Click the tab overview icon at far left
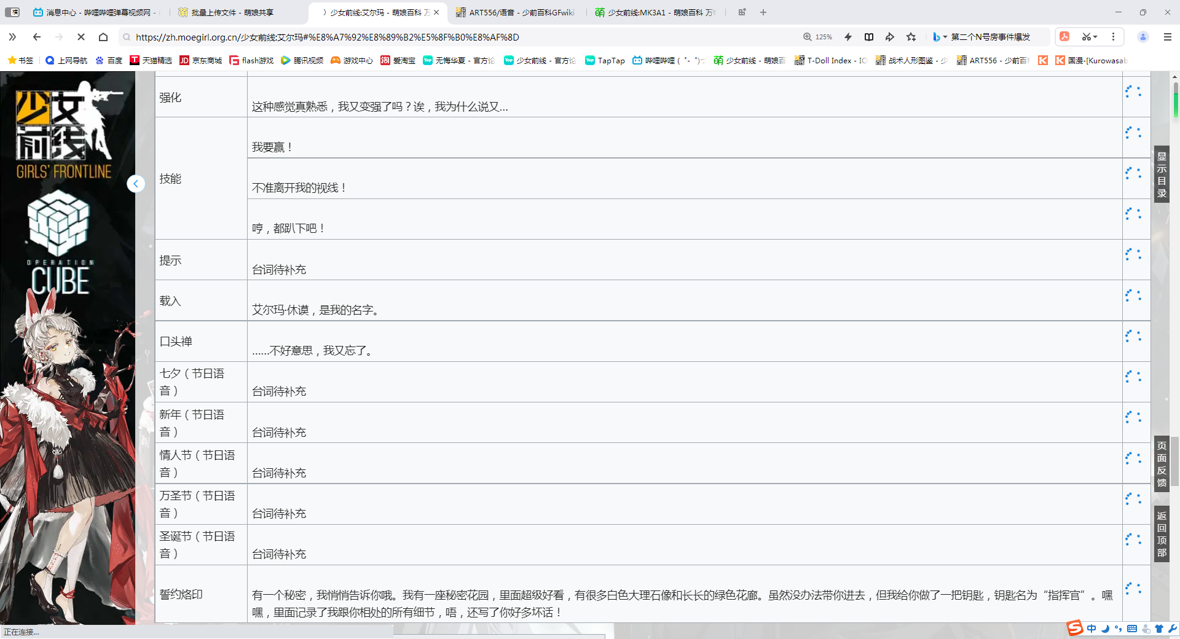The image size is (1180, 639). [12, 12]
